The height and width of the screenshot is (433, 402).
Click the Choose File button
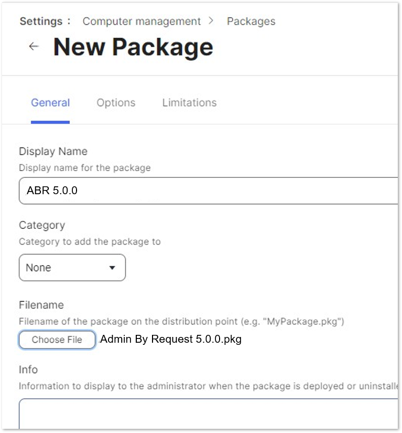(x=57, y=340)
